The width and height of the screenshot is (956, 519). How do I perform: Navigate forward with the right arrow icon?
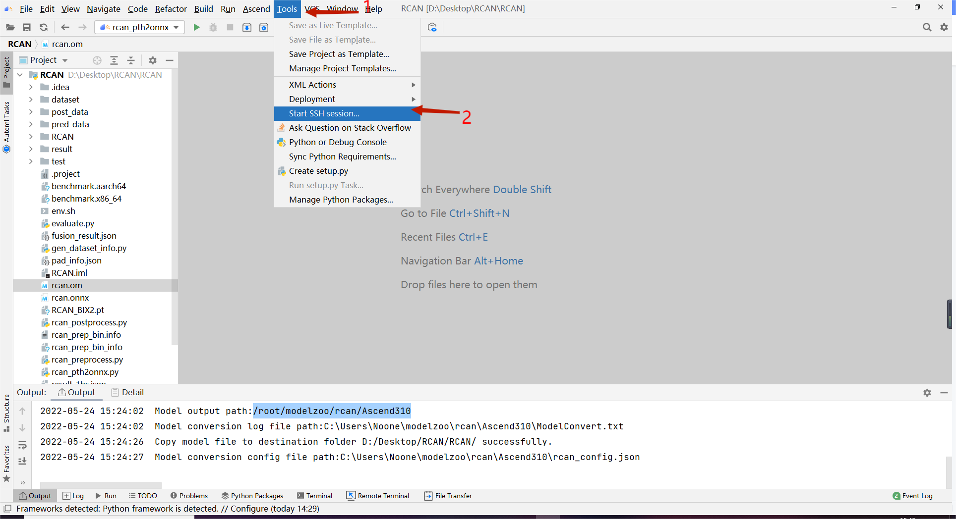82,27
